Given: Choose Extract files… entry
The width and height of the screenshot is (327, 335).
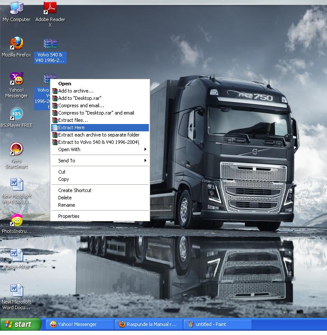Looking at the screenshot, I should pos(100,120).
